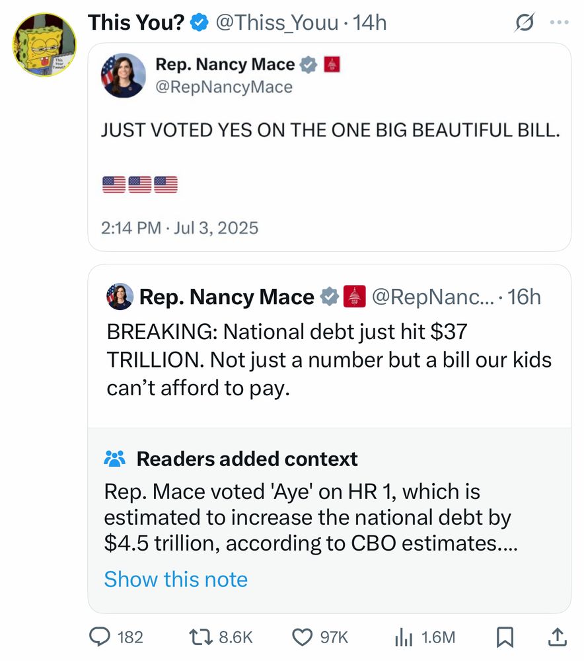Repost using the retweet arrows icon
This screenshot has width=584, height=661.
tap(201, 637)
